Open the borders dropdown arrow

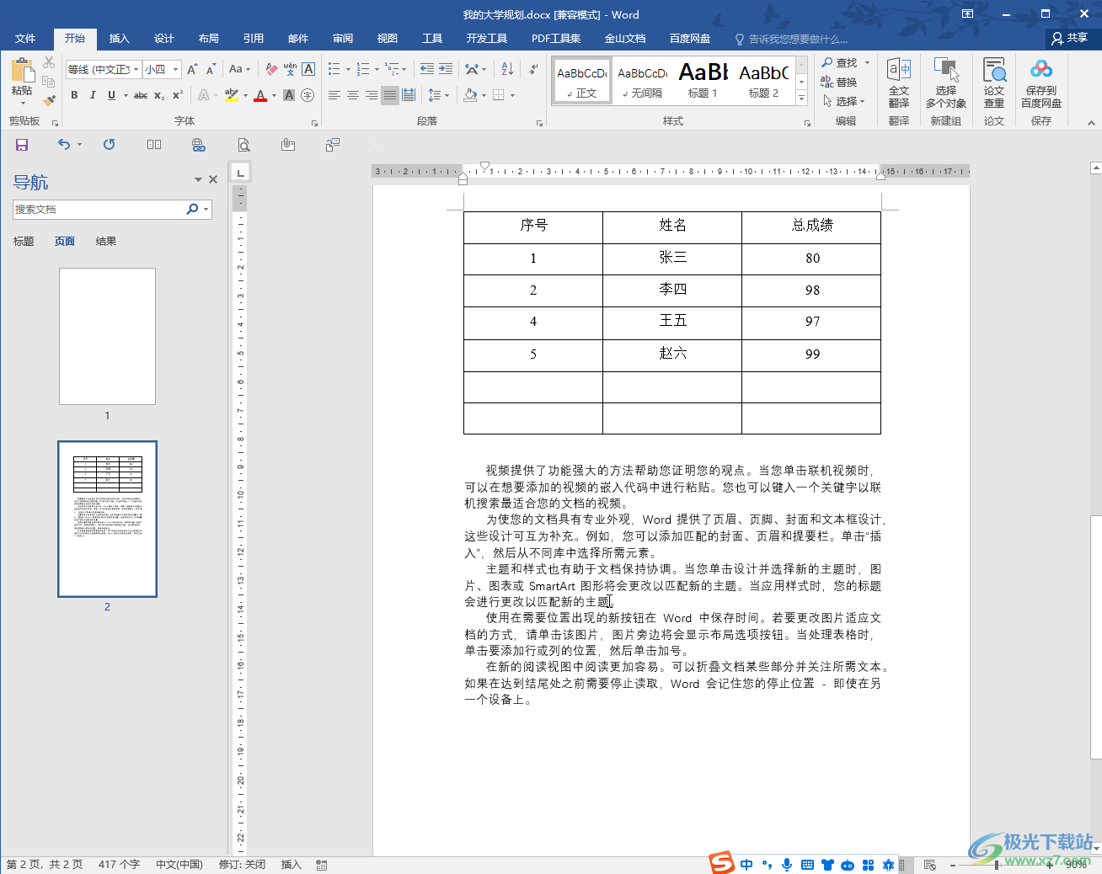[512, 95]
